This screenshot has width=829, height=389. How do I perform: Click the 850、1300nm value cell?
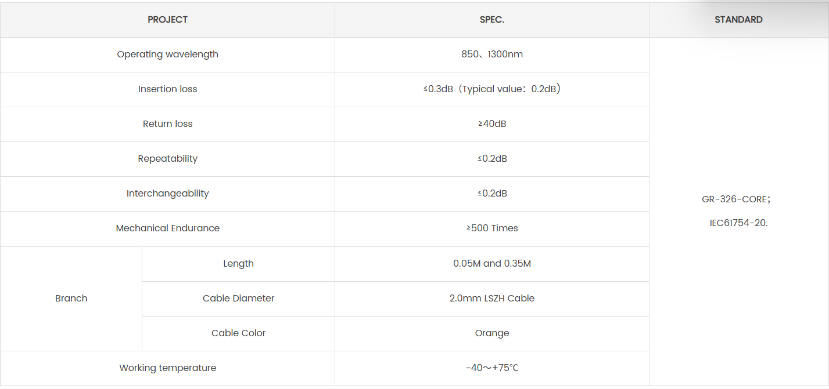[491, 54]
